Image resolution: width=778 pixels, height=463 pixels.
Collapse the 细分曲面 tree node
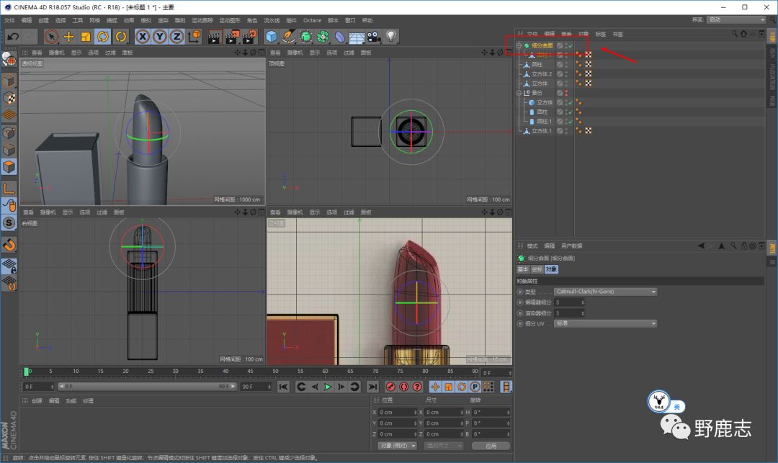click(519, 45)
